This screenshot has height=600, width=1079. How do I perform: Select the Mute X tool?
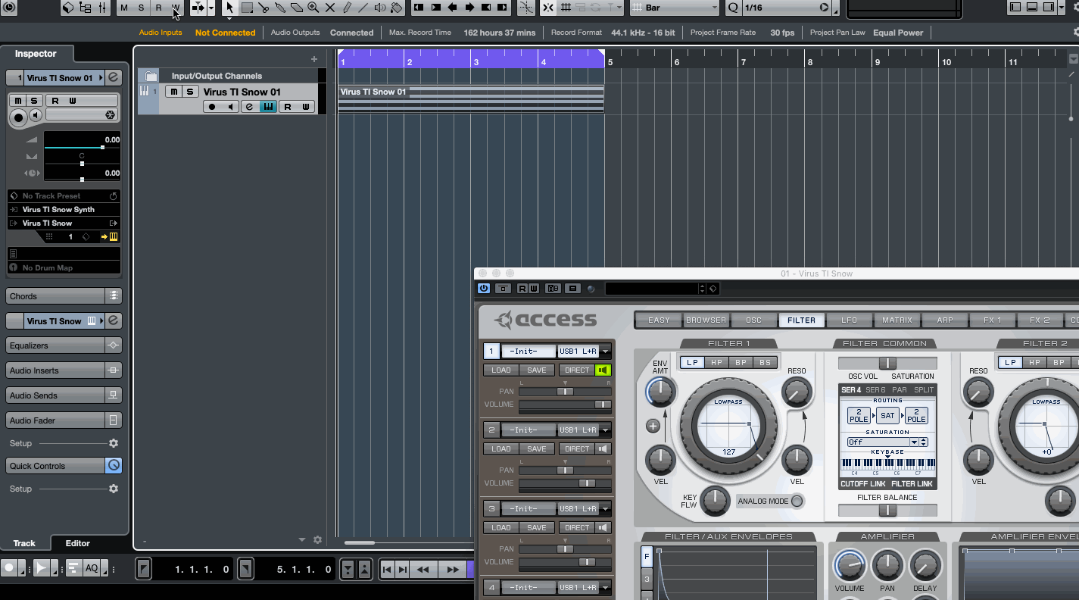[330, 8]
